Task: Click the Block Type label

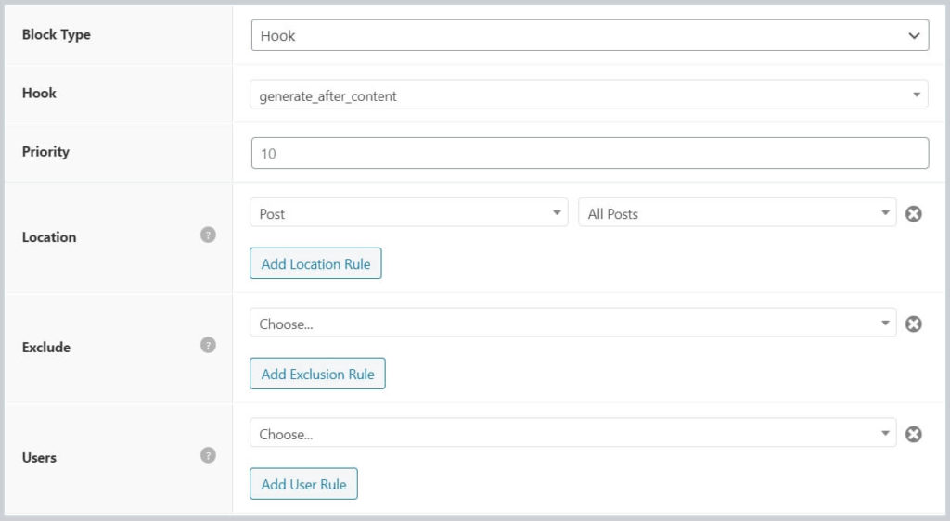Action: click(x=57, y=34)
